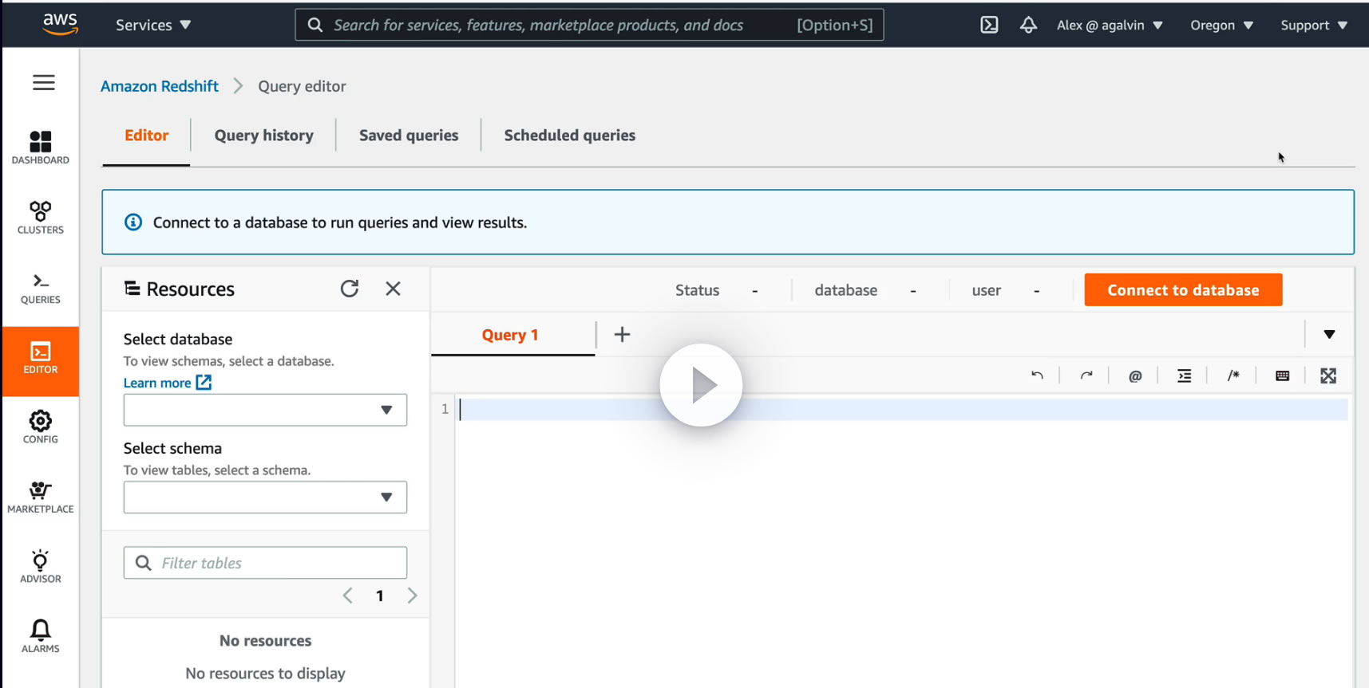Screen dimensions: 1369x688
Task: Close the Resources panel
Action: pyautogui.click(x=393, y=289)
